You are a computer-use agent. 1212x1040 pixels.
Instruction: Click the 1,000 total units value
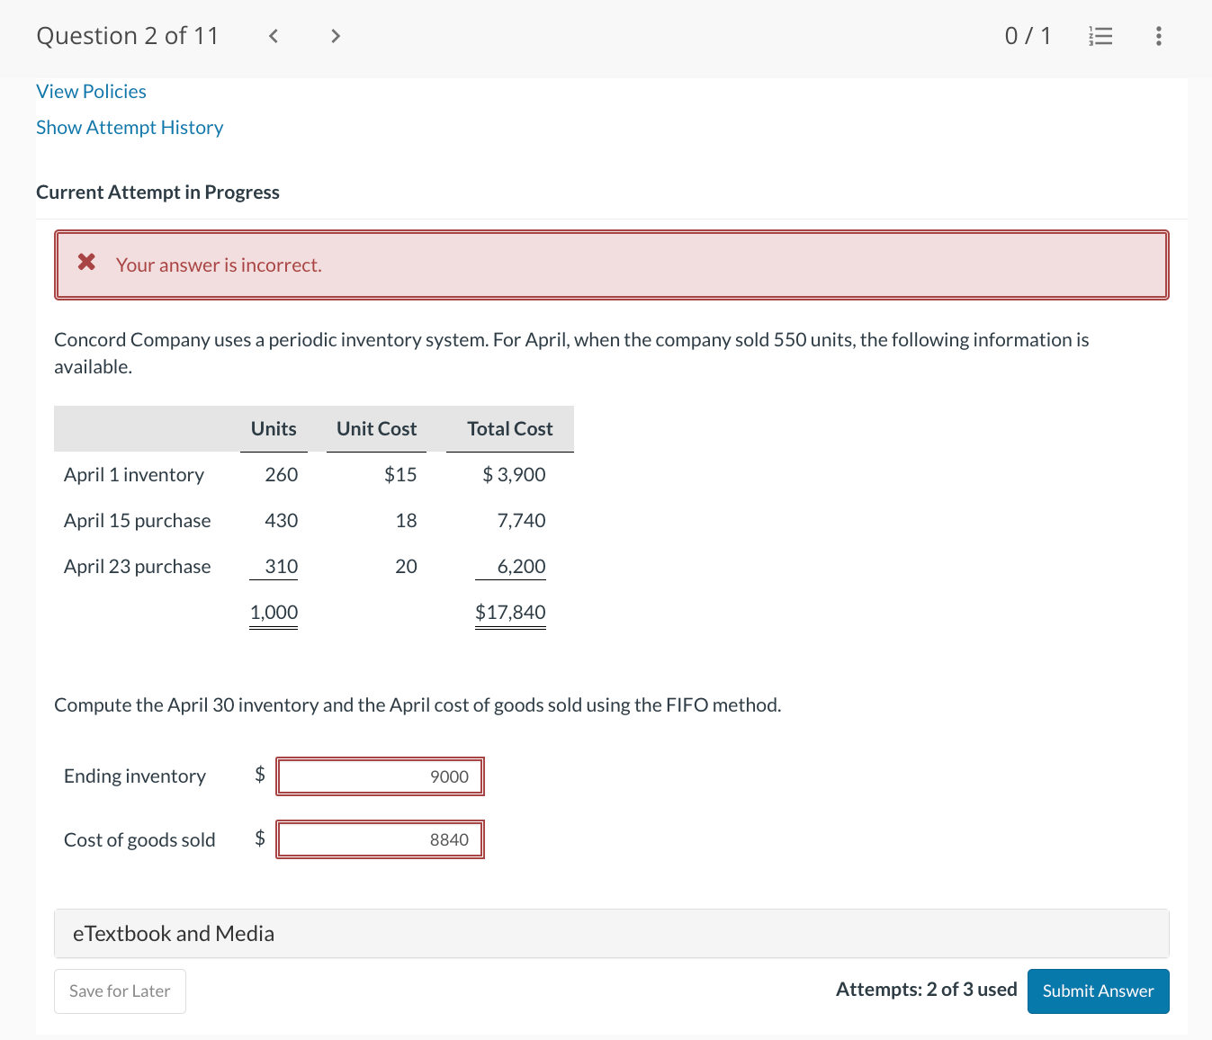274,613
